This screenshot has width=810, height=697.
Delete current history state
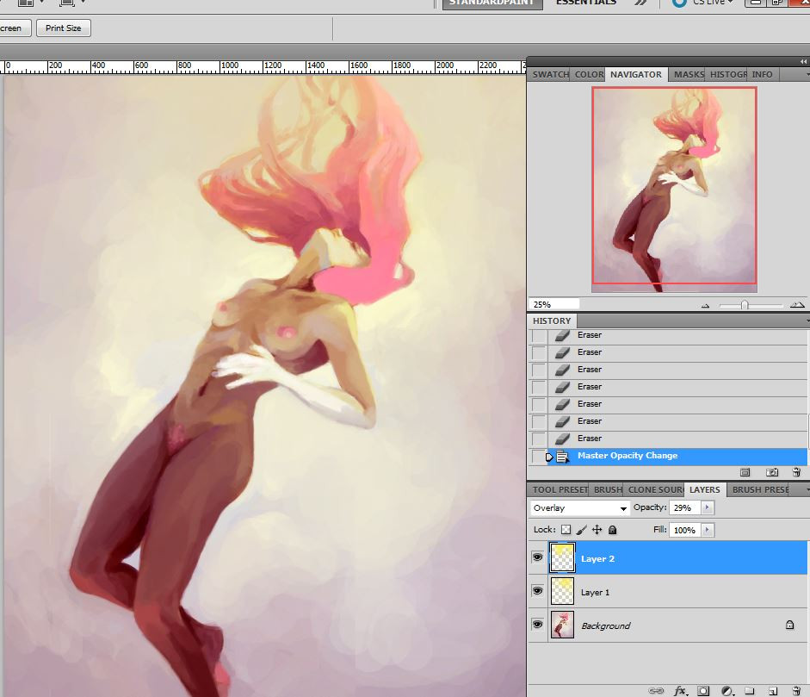[796, 472]
